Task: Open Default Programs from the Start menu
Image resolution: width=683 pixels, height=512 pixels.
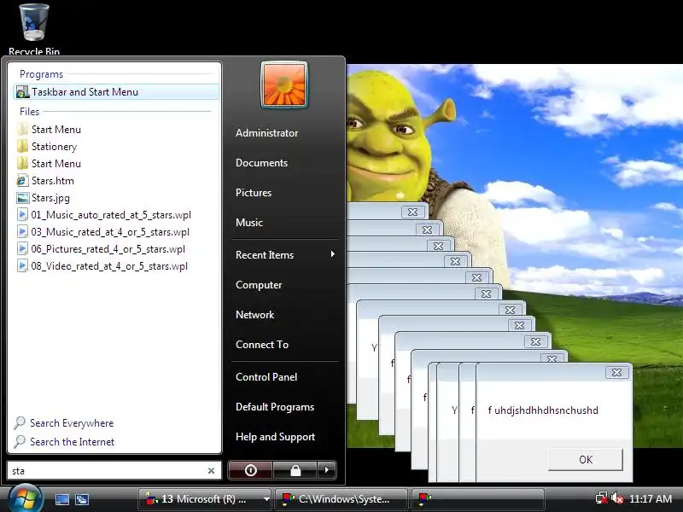Action: pos(274,407)
